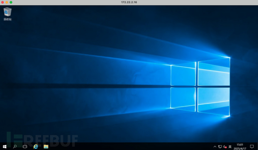
Task: Click the muted volume tray icon
Action: (x=225, y=147)
